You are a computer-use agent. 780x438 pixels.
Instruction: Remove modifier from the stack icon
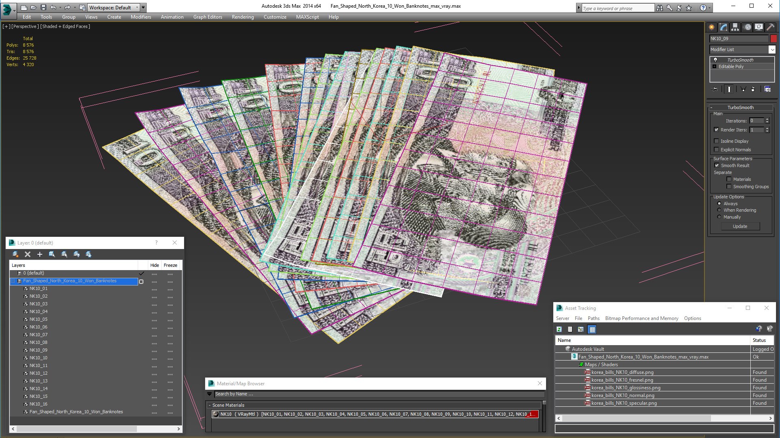[753, 89]
